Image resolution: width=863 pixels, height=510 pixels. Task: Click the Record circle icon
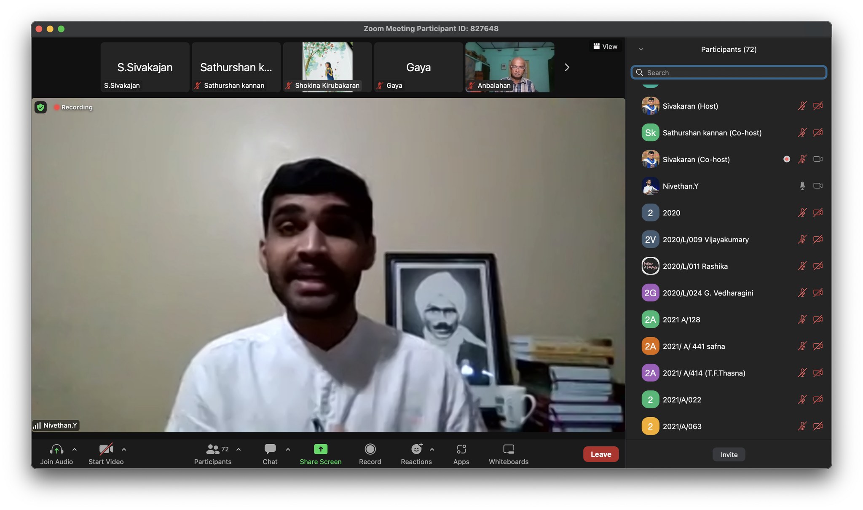(370, 449)
